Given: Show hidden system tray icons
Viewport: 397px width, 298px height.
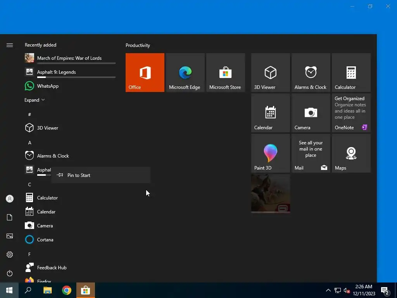Looking at the screenshot, I should click(x=328, y=290).
